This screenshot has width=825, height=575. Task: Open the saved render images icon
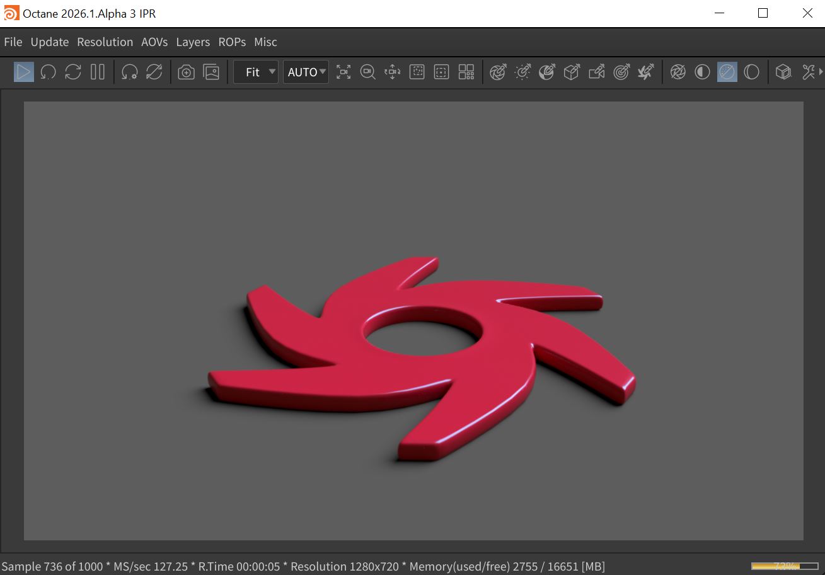click(211, 72)
